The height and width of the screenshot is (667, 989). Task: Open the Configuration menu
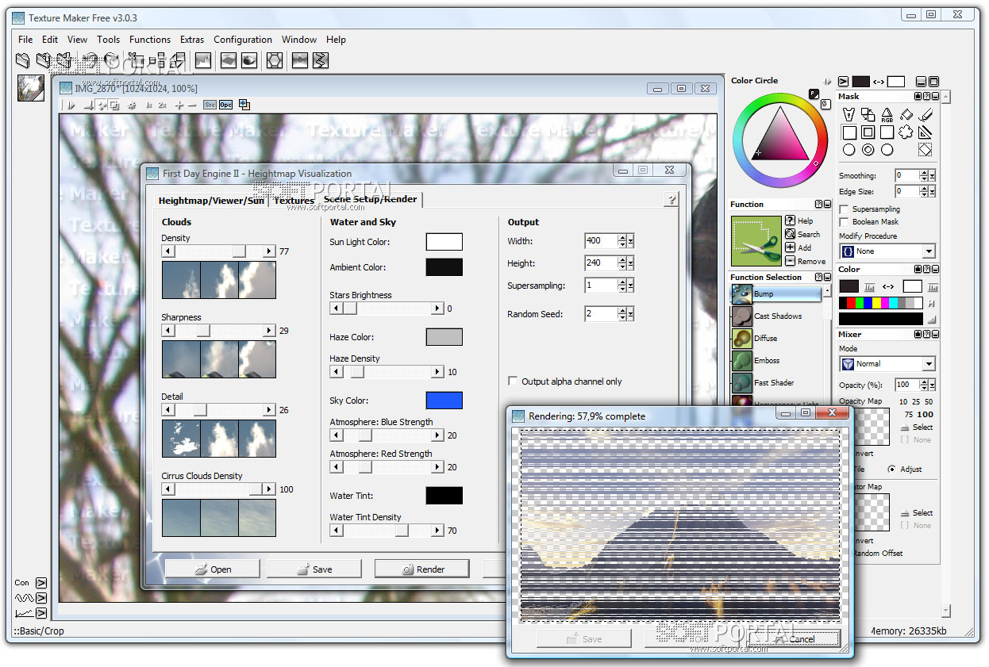[x=243, y=39]
